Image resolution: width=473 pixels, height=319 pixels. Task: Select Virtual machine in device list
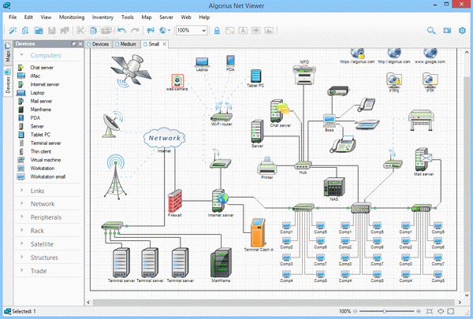point(45,160)
